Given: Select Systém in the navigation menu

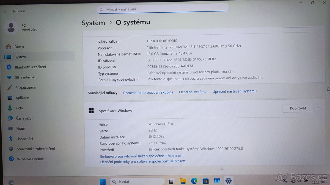Looking at the screenshot, I should click(x=20, y=57).
